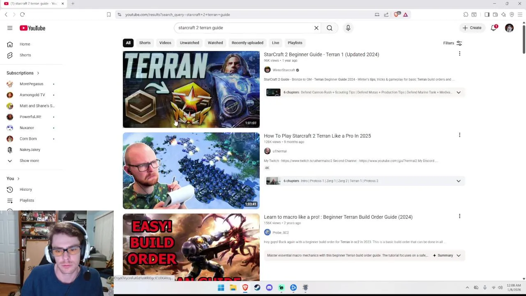
Task: Open StarCraft 2 Beginner Guide title
Action: pyautogui.click(x=321, y=54)
